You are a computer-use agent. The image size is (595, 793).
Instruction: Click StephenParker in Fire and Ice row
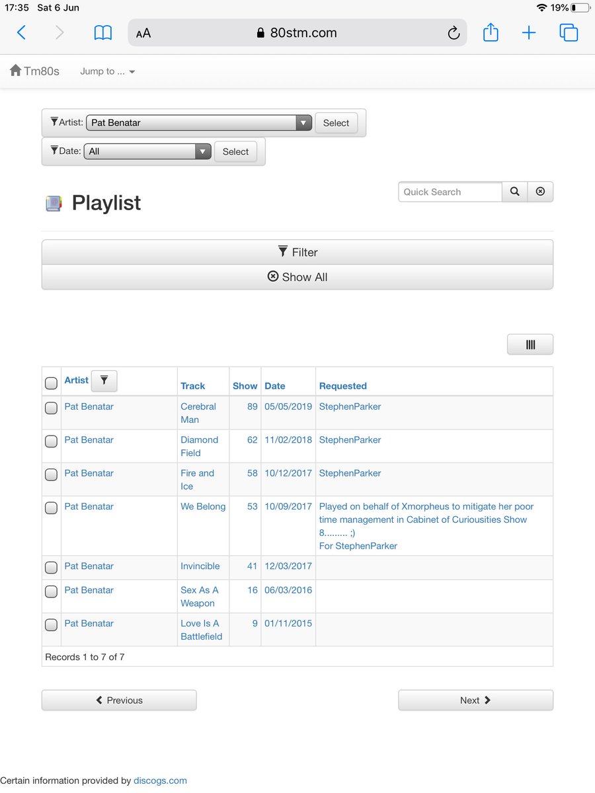click(350, 473)
